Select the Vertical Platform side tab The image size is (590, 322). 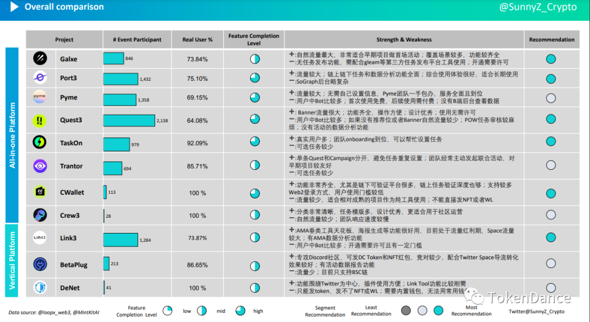(12, 260)
